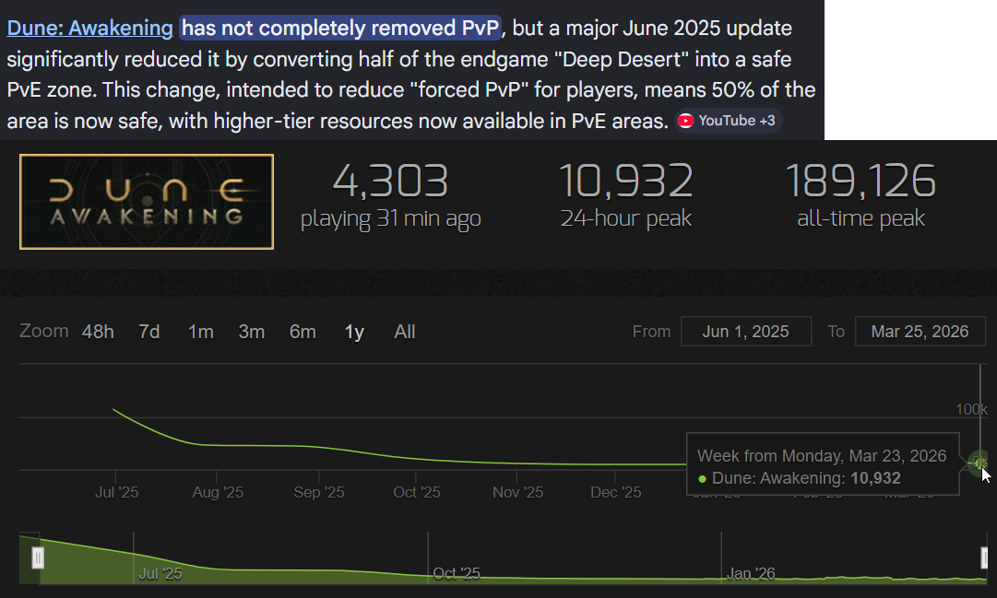Image resolution: width=997 pixels, height=598 pixels.
Task: Click the highlighted green data point on chart
Action: click(x=979, y=462)
